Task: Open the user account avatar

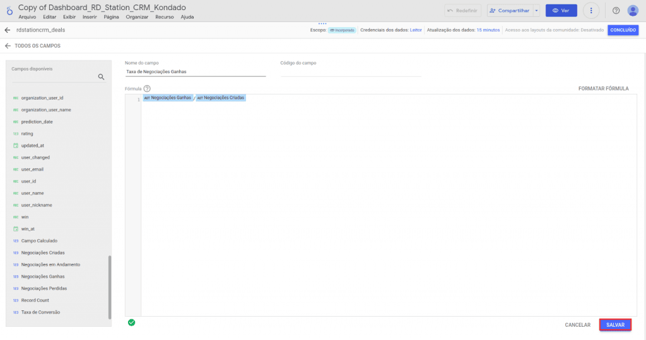Action: pyautogui.click(x=633, y=11)
